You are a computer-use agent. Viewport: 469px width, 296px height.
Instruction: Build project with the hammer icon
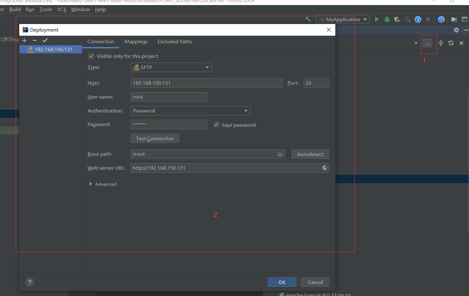tap(308, 19)
